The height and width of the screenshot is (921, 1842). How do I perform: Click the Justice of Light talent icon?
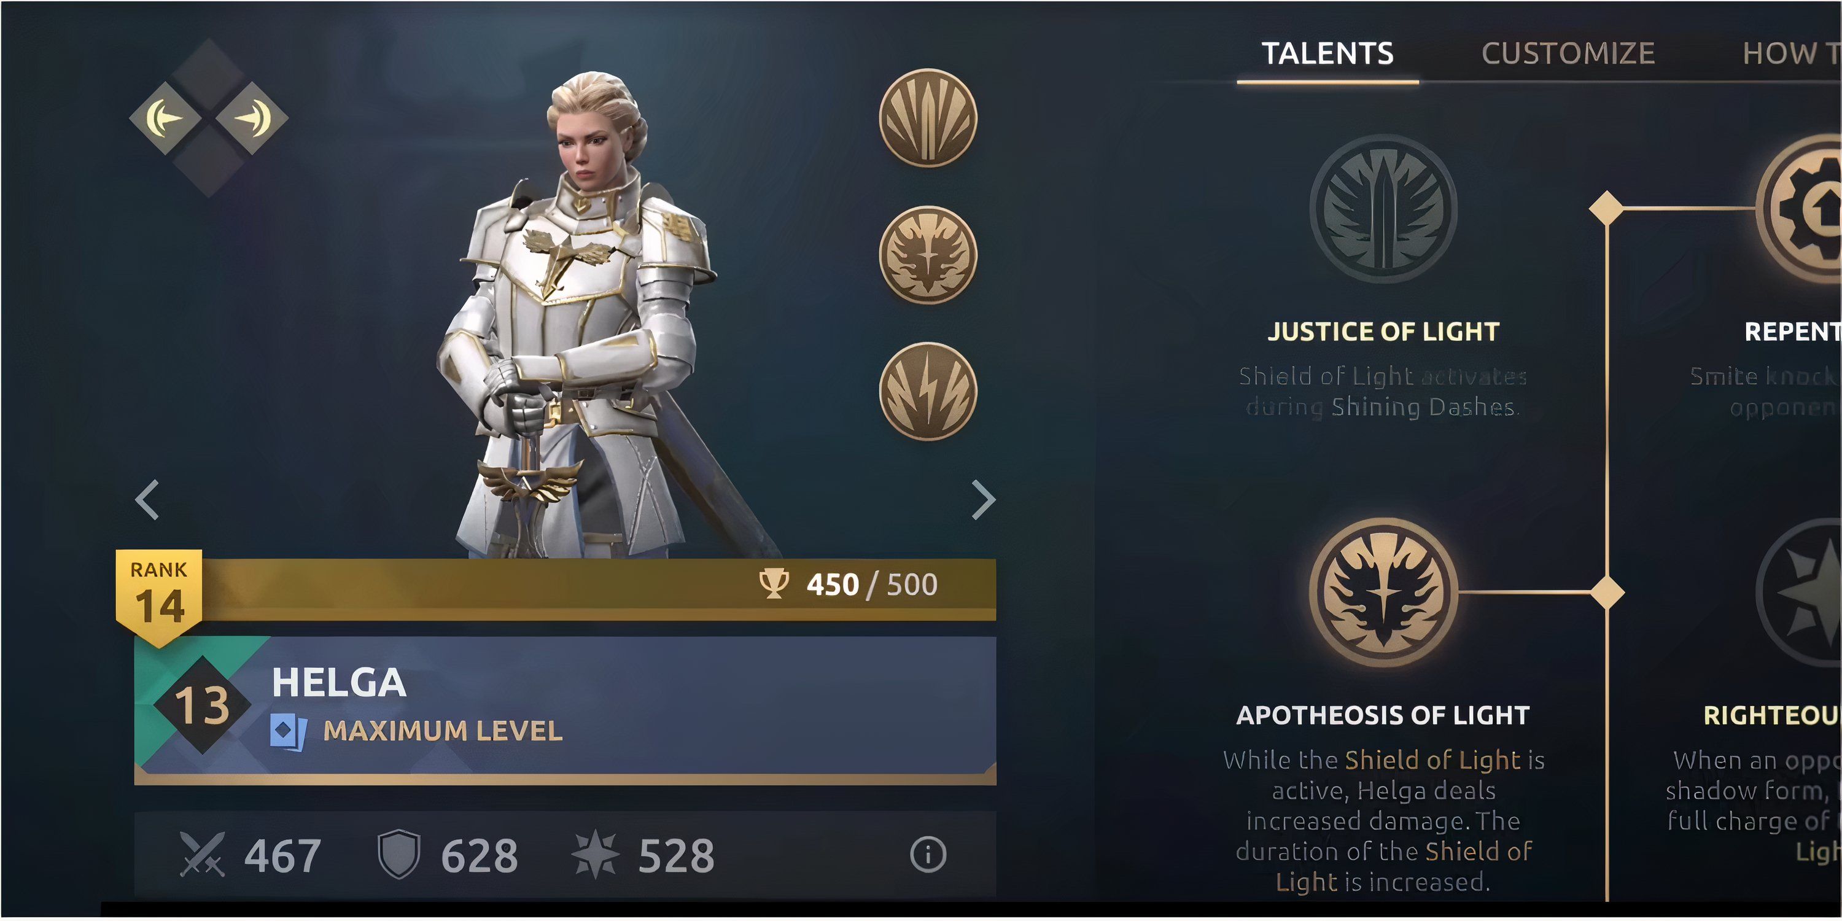tap(1383, 208)
